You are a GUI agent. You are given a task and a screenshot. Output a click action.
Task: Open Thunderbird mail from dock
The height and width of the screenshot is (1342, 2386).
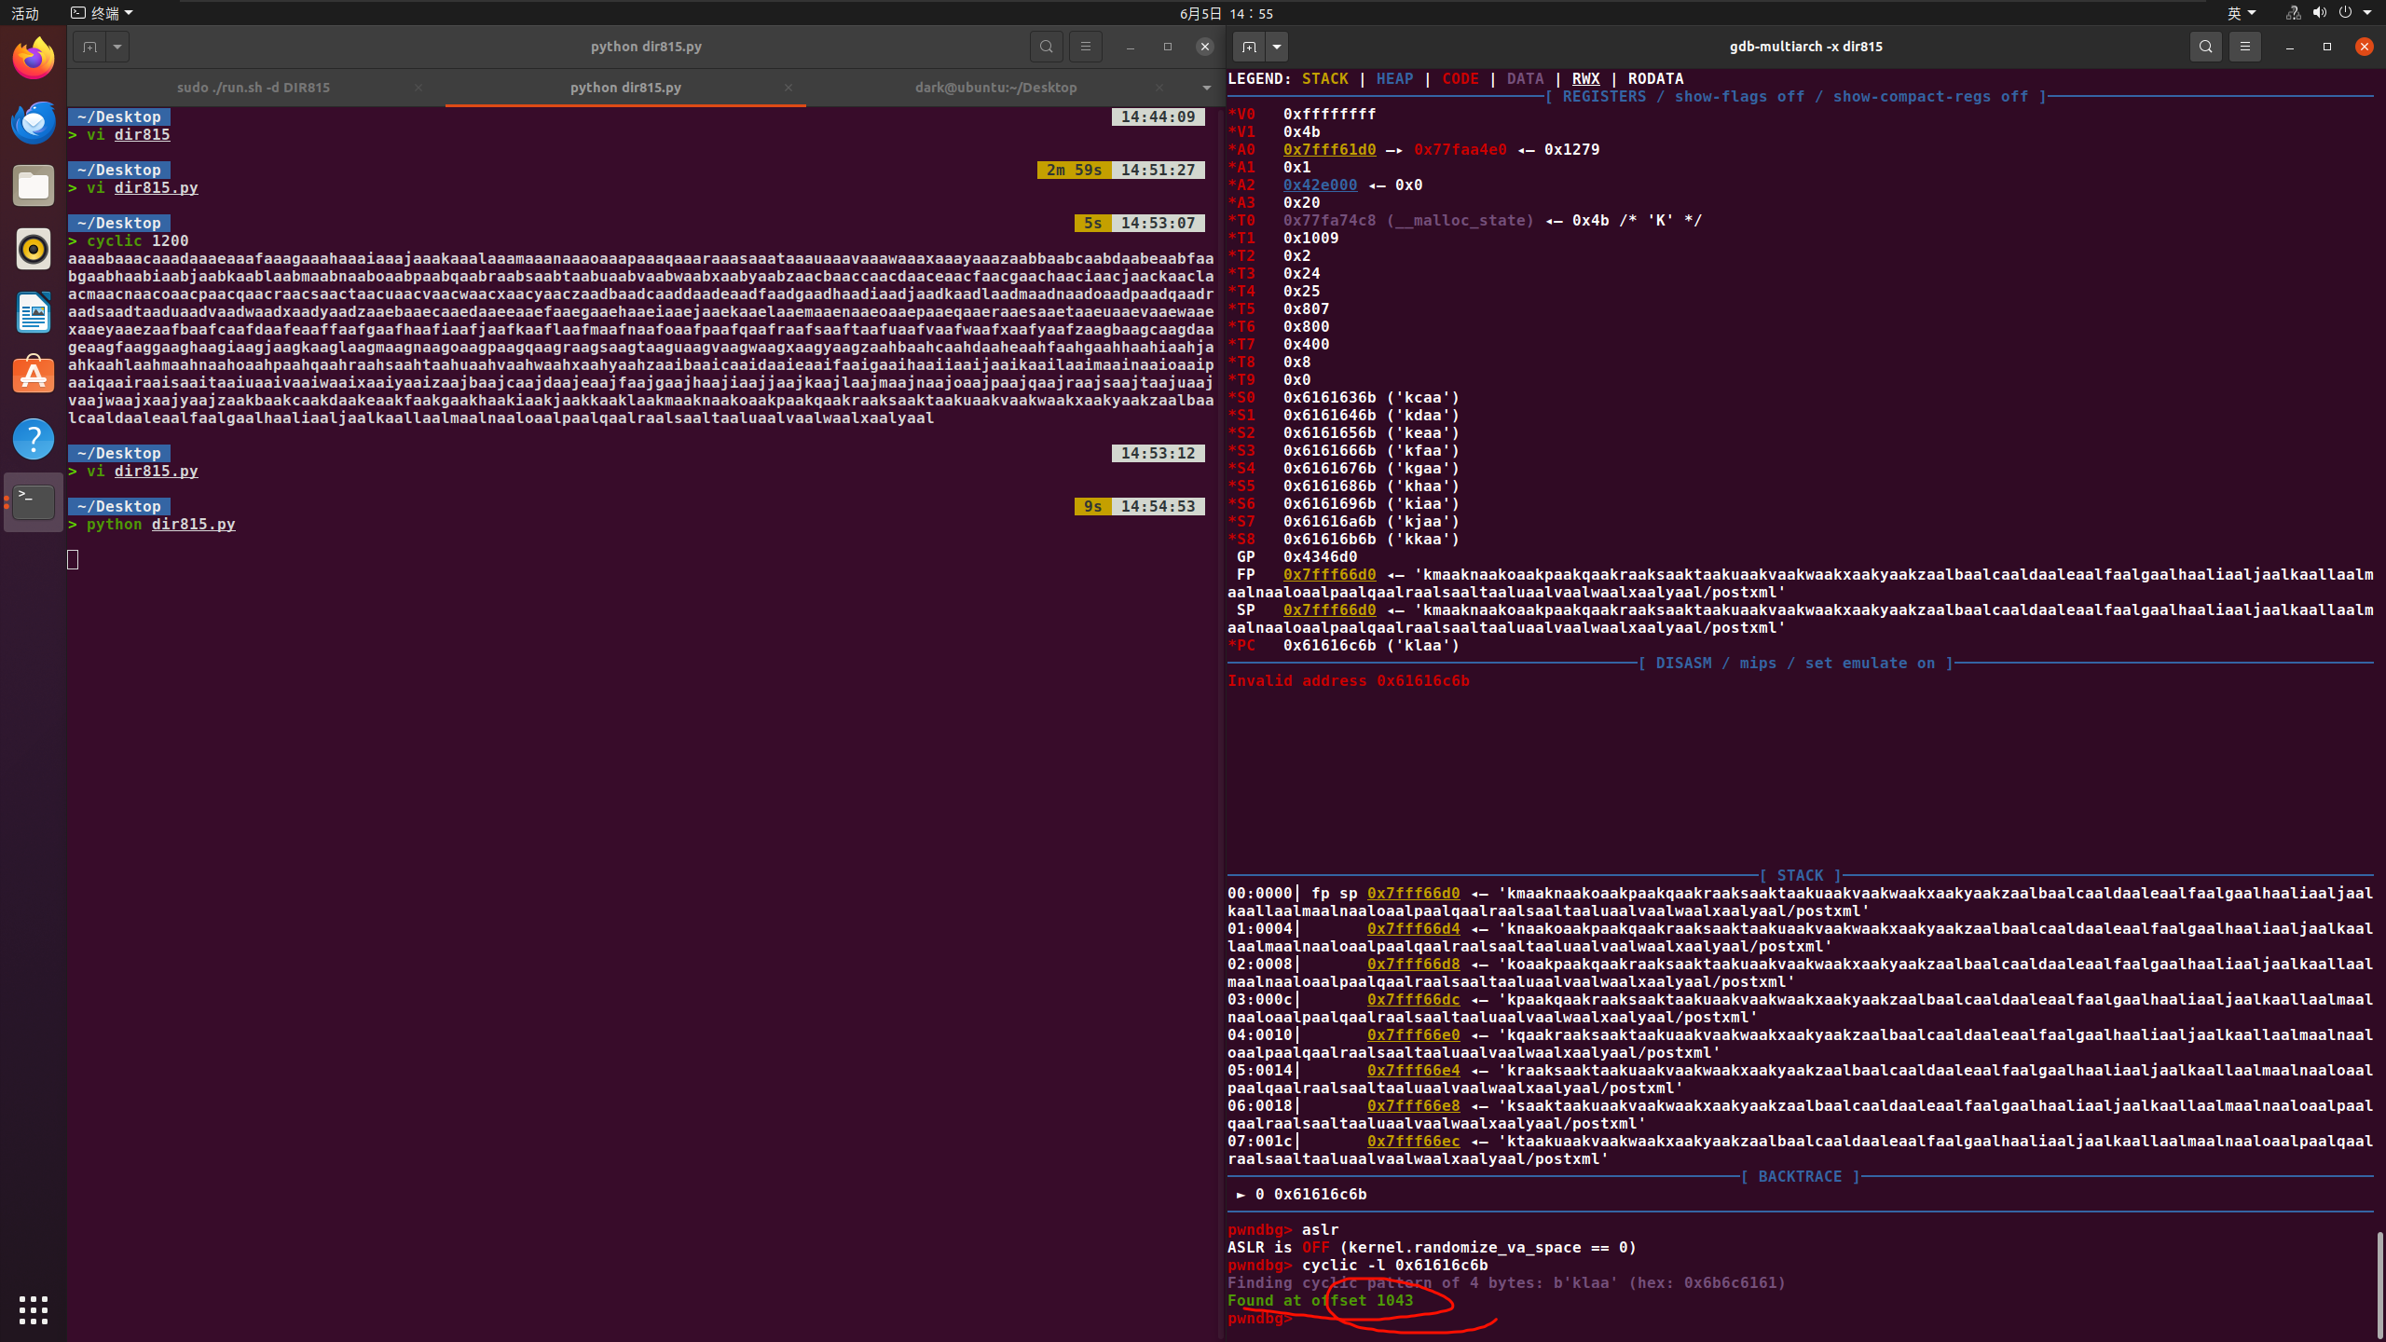pos(34,122)
